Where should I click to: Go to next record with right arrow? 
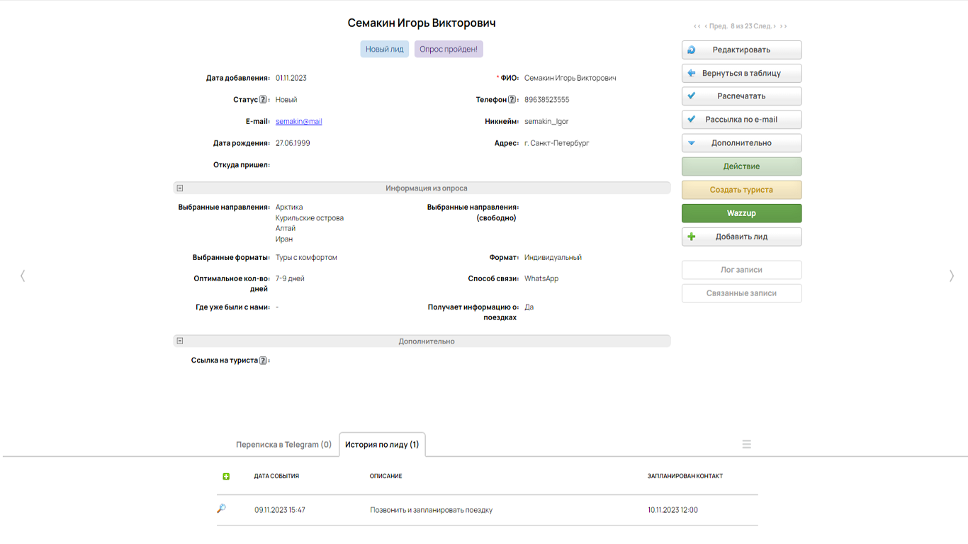click(951, 276)
